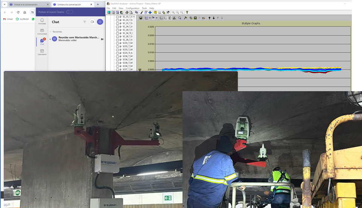Open the File menu in GeoMoS Analyzer
Viewport: 362px width, 208px height.
(x=108, y=8)
